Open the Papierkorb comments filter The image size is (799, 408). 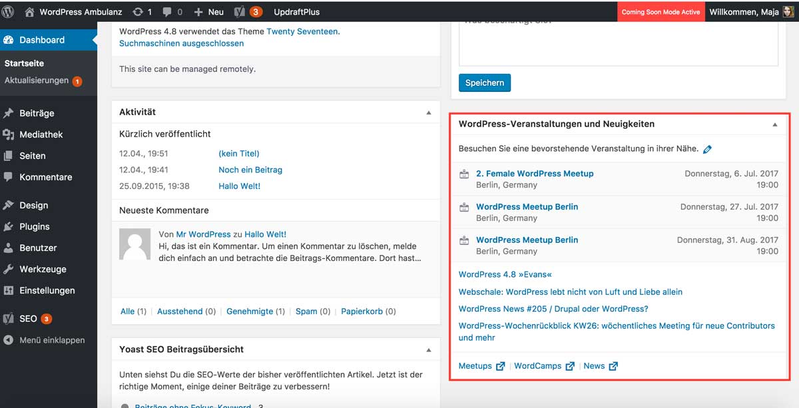click(x=362, y=311)
